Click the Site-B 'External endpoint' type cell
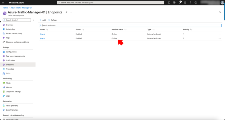The height and width of the screenshot is (120, 225). (154, 38)
